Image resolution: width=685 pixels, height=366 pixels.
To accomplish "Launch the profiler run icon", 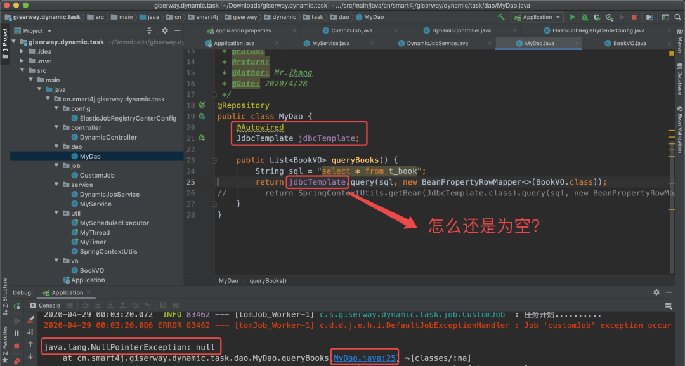I will [609, 17].
